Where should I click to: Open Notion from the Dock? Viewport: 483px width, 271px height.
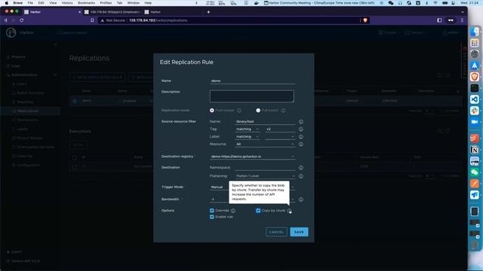pos(475,150)
